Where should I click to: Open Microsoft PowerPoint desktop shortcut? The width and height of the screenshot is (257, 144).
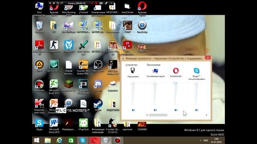54,106
